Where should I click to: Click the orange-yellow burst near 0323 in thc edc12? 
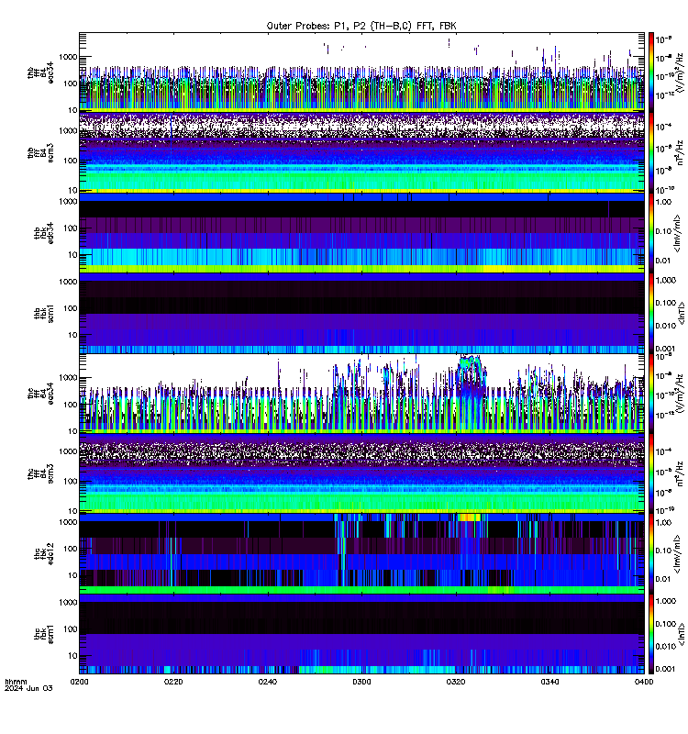(x=470, y=517)
